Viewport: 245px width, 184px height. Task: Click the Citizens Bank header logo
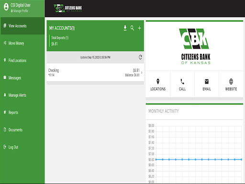point(68,8)
